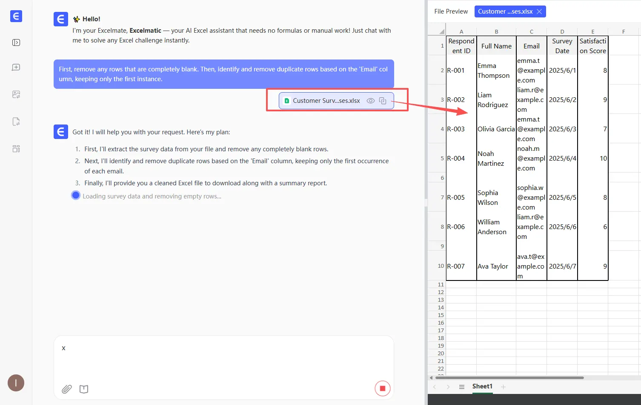This screenshot has width=641, height=405.
Task: Open the user profile avatar
Action: coord(16,383)
